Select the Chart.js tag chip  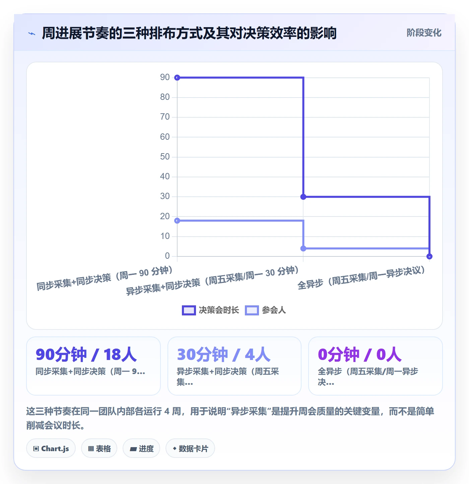(51, 448)
